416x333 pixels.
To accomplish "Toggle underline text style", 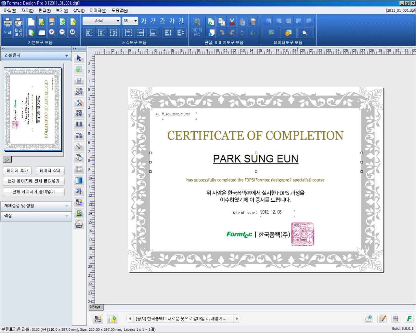I will (x=162, y=21).
